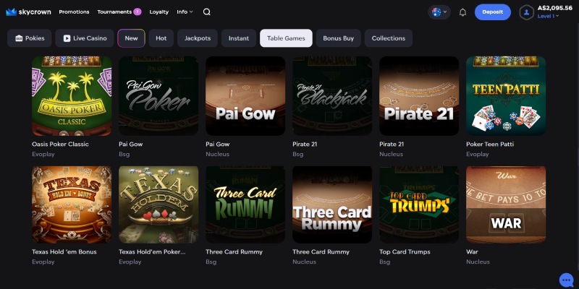Screen dimensions: 579x289
Task: Click the Deposit button
Action: coord(493,12)
